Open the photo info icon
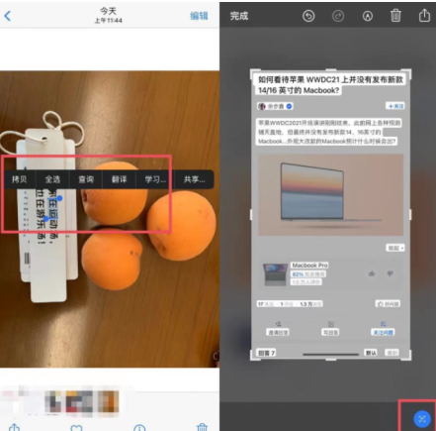This screenshot has width=436, height=431. point(139,428)
